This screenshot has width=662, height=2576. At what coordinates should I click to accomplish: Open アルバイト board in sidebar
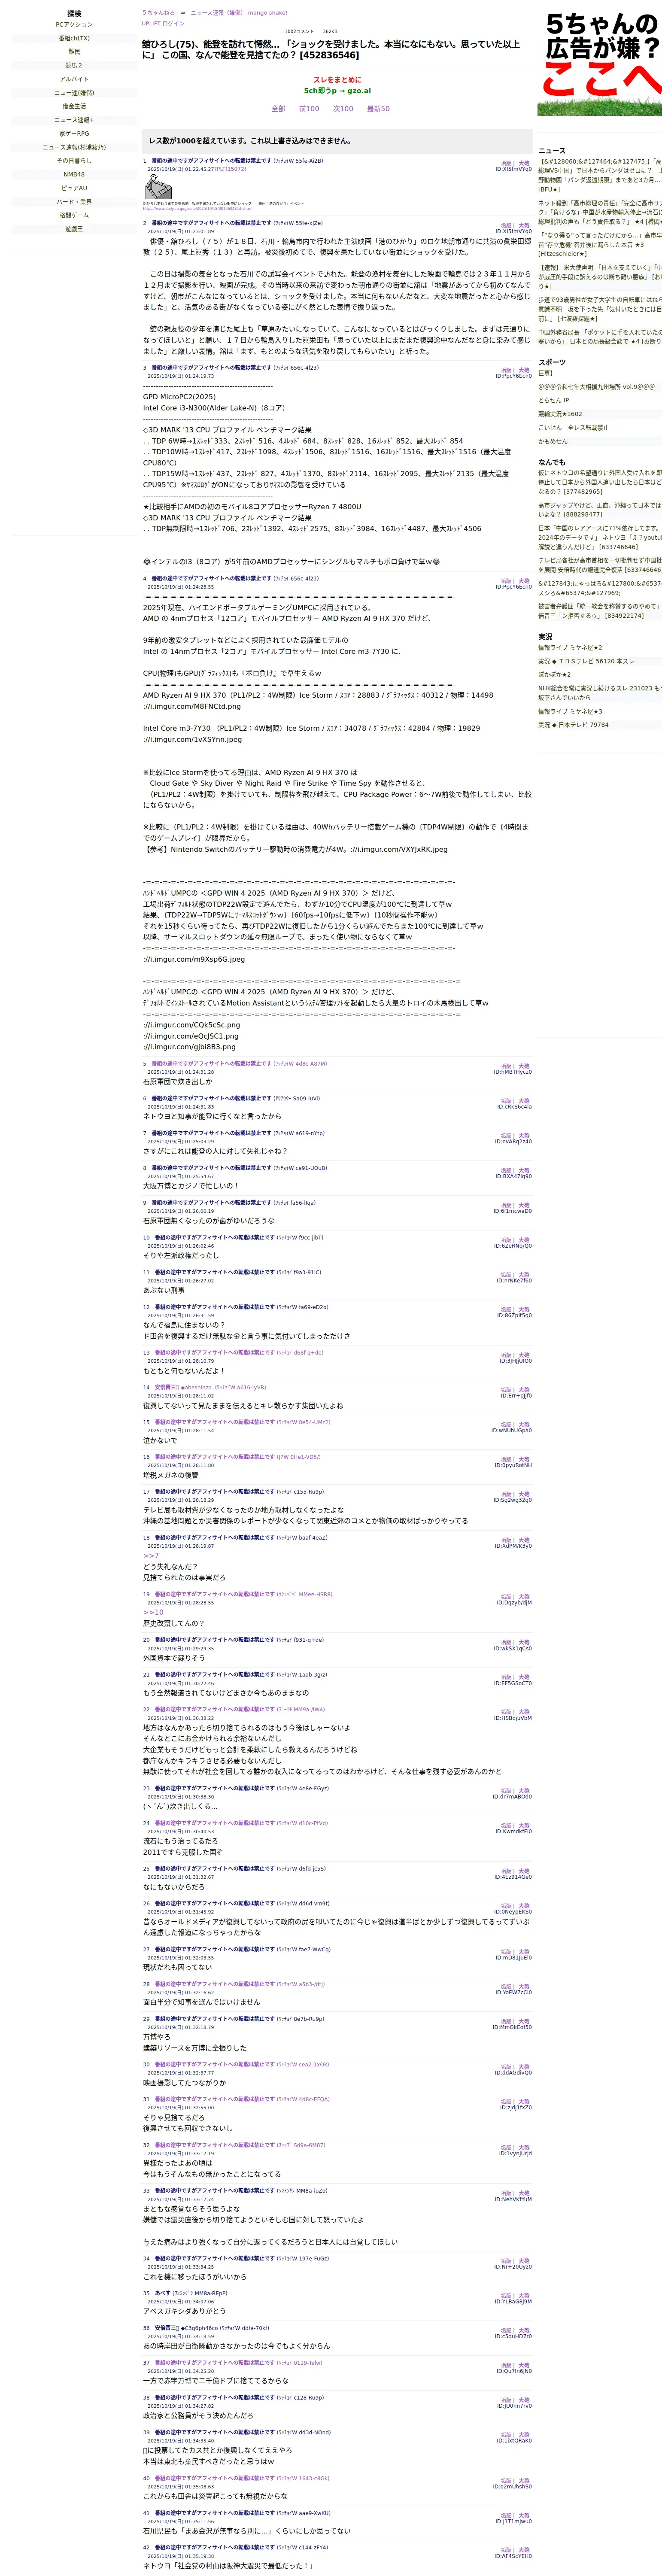click(74, 79)
